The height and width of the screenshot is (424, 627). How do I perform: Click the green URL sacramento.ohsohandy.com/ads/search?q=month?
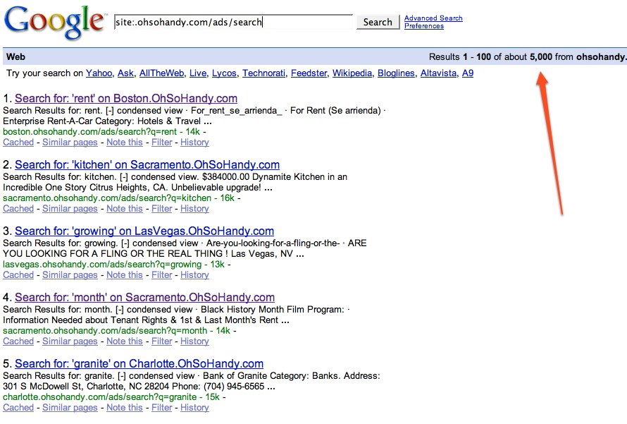pos(105,331)
